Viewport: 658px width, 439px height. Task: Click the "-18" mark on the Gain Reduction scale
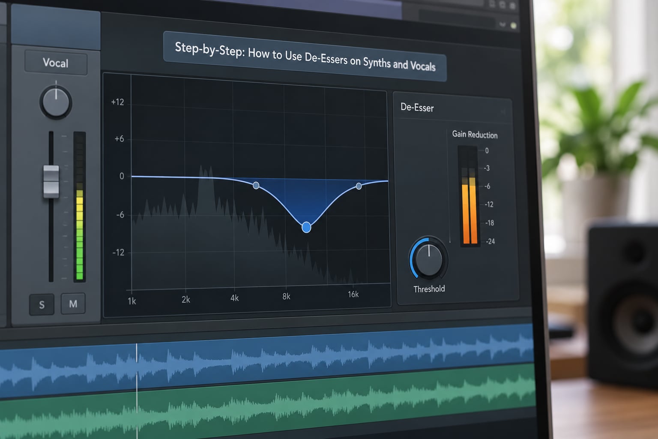pos(490,223)
